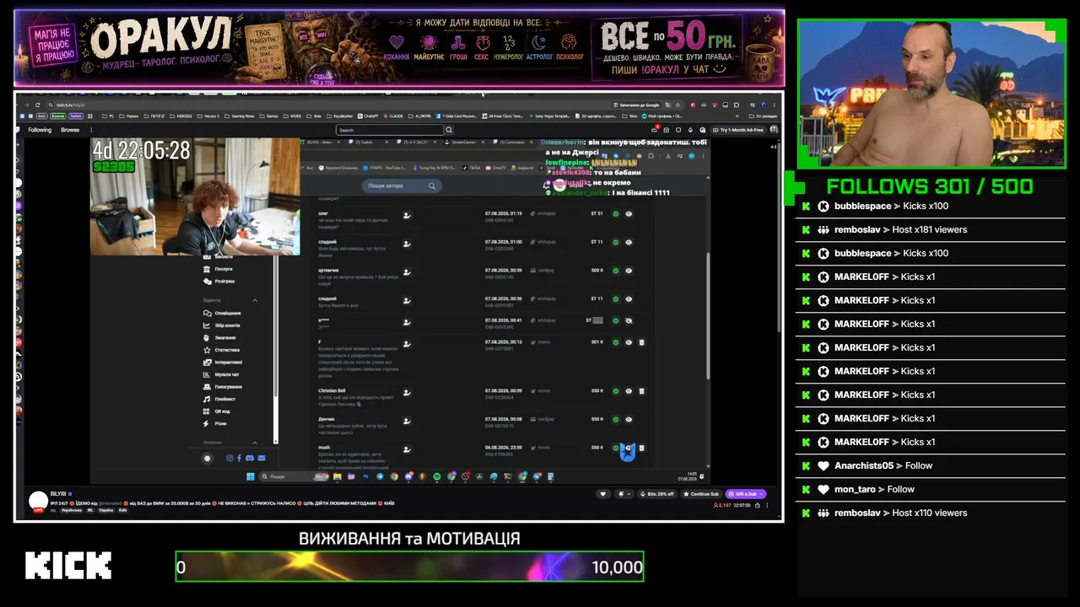Toggle crossed-eye visibility for the 00:41 donation
1080x607 pixels.
pyautogui.click(x=629, y=320)
